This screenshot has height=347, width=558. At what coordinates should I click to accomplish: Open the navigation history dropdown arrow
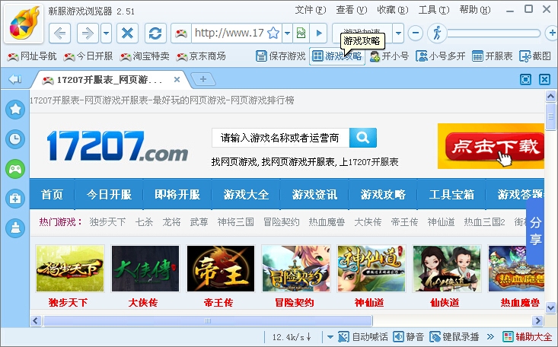click(x=106, y=33)
